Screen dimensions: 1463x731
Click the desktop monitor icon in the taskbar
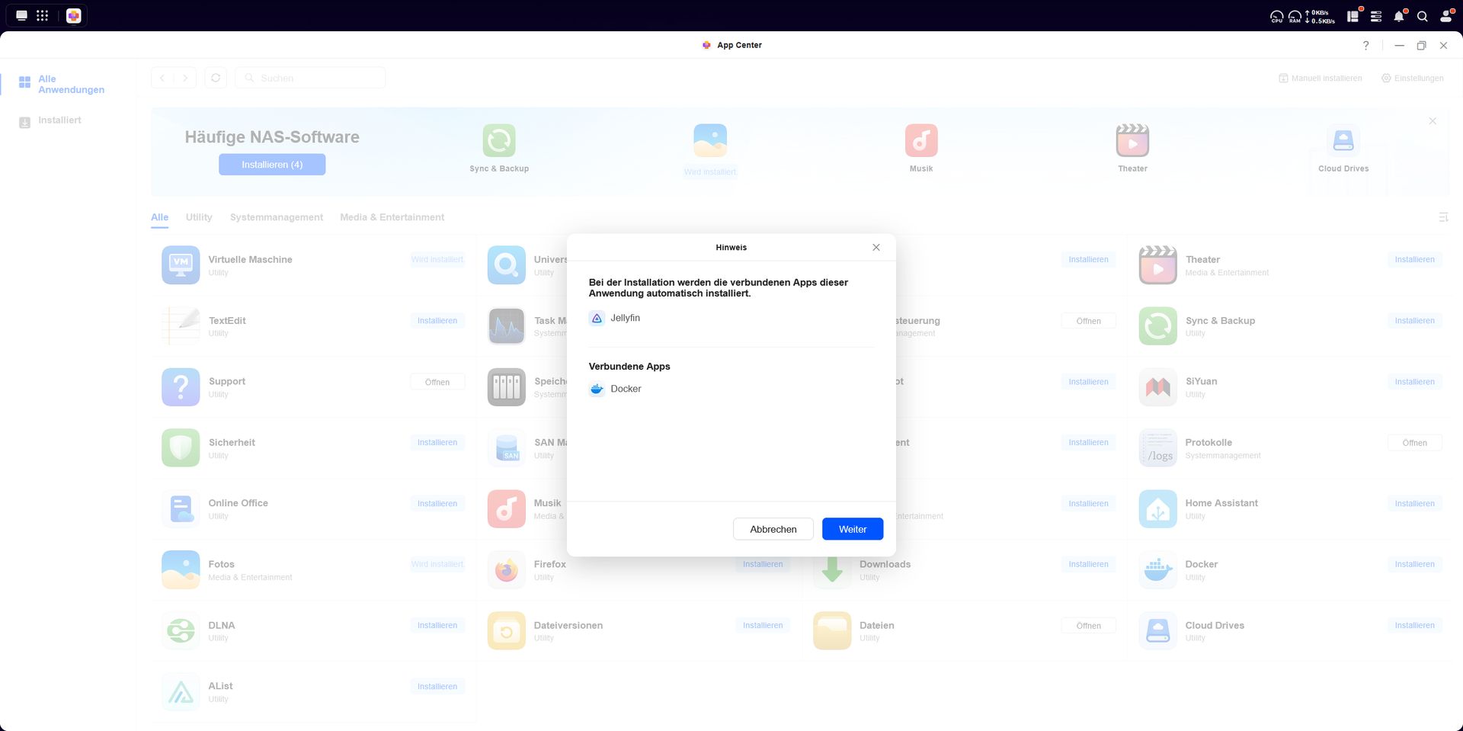(x=21, y=15)
